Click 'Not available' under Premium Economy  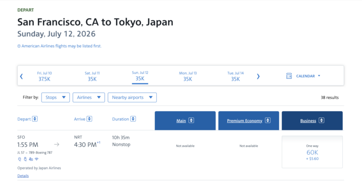pos(249,146)
